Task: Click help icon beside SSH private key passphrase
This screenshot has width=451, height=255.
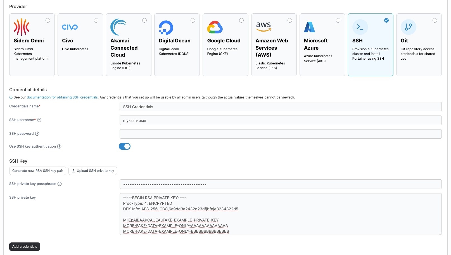Action: coord(60,184)
